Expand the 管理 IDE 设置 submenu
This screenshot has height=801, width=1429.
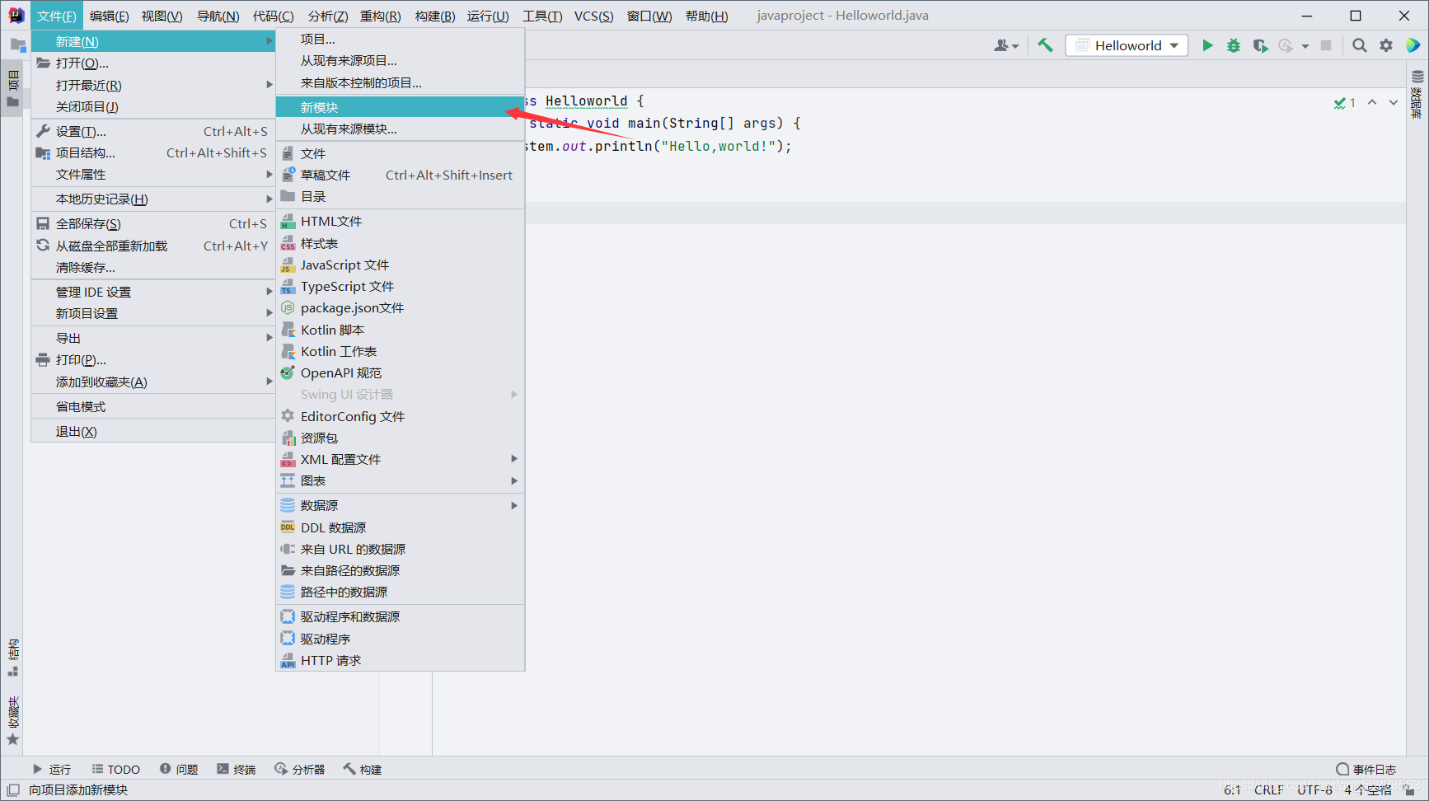click(153, 292)
